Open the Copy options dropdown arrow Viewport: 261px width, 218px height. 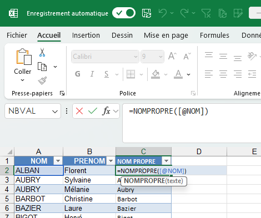[55, 67]
